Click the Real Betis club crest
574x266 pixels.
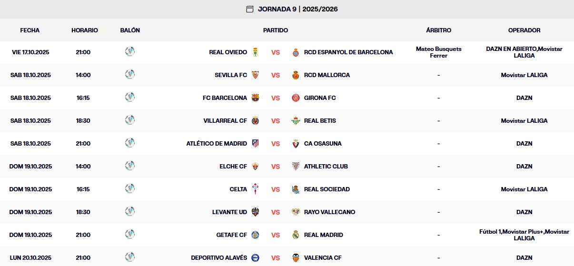296,120
